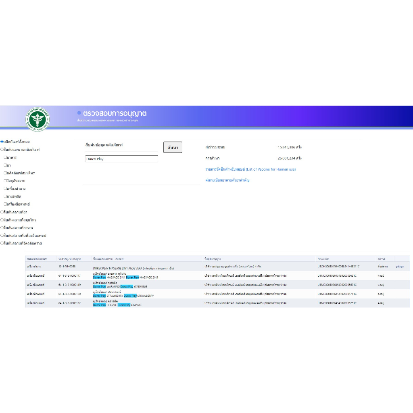Click the คงอยู่ status of the WARMING row
Screen dimensions: 413x413
pyautogui.click(x=381, y=285)
